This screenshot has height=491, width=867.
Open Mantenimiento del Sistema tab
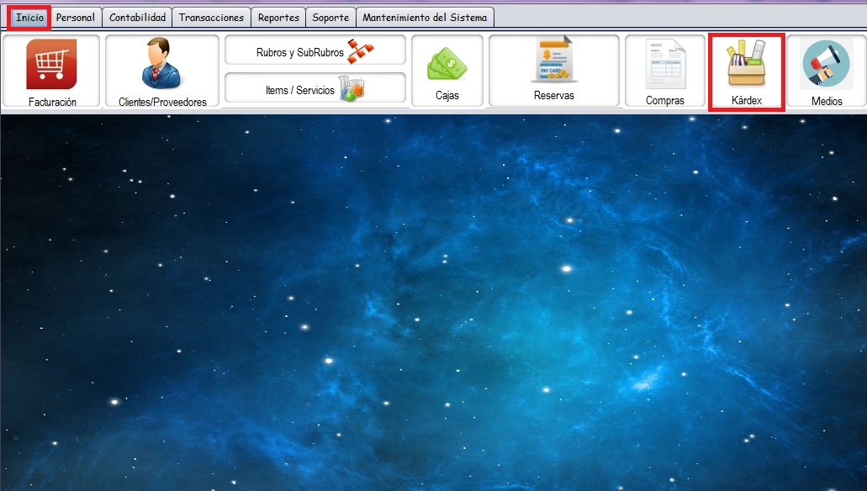point(424,18)
